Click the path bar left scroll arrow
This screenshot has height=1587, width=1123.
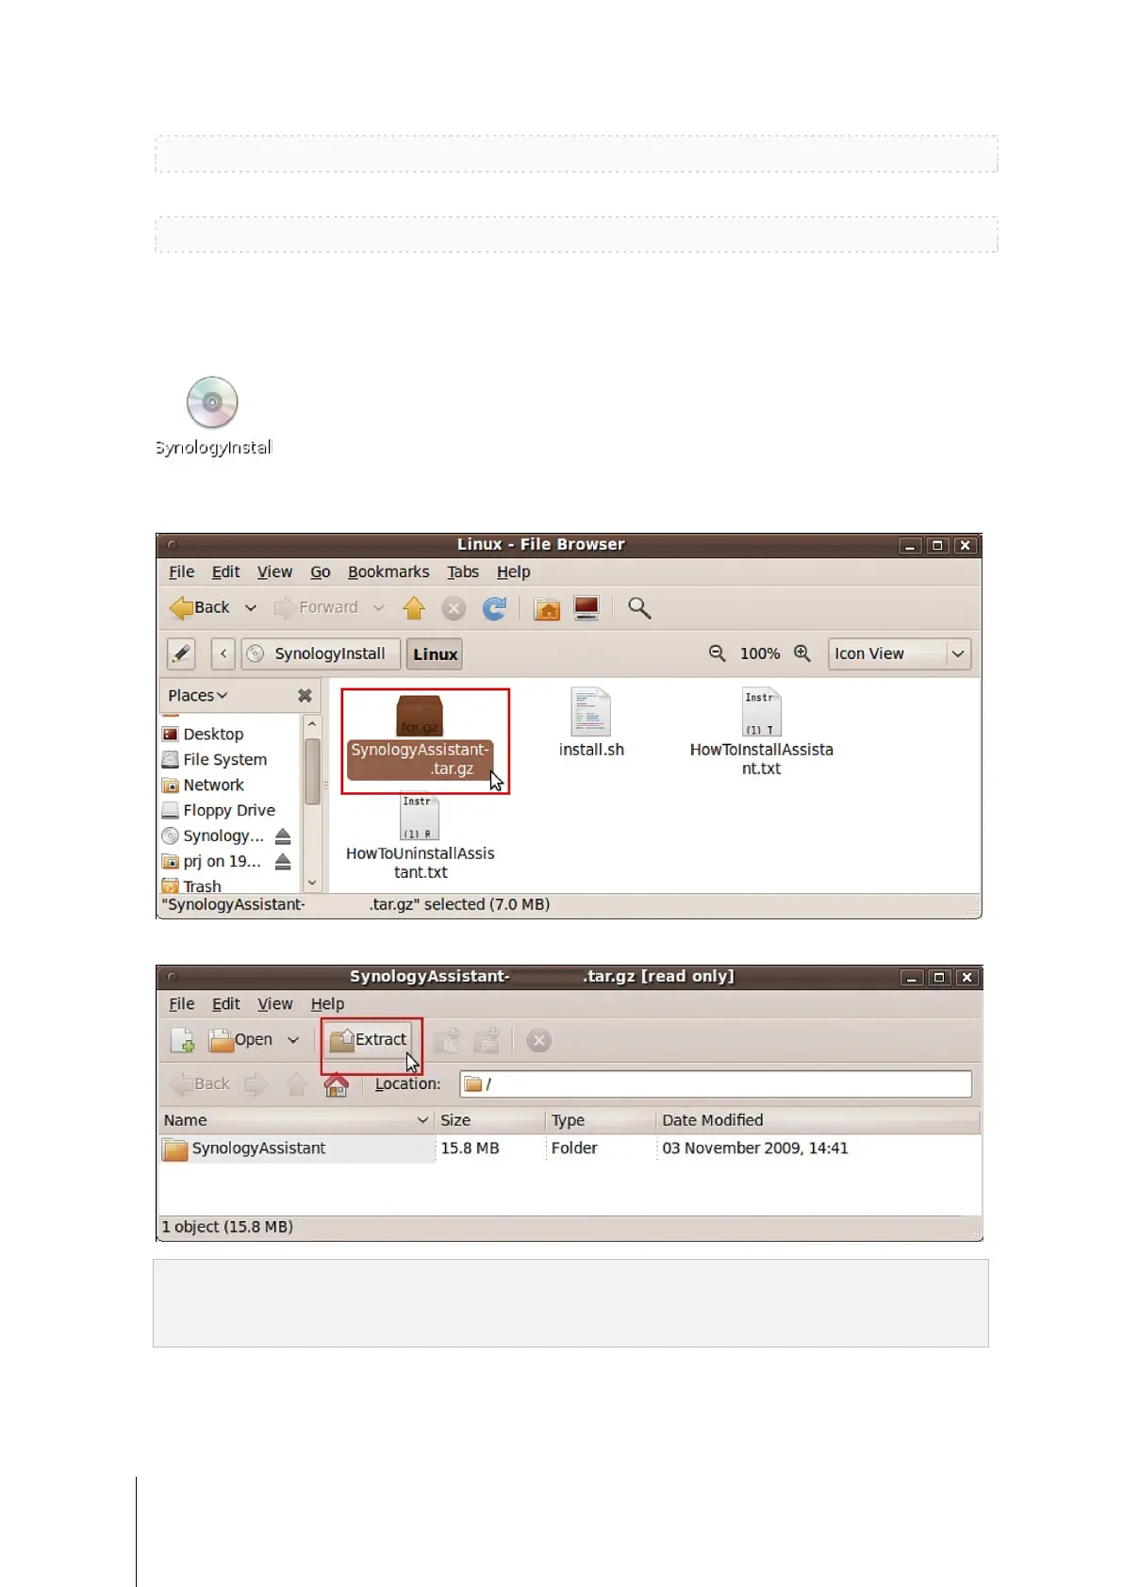point(223,653)
